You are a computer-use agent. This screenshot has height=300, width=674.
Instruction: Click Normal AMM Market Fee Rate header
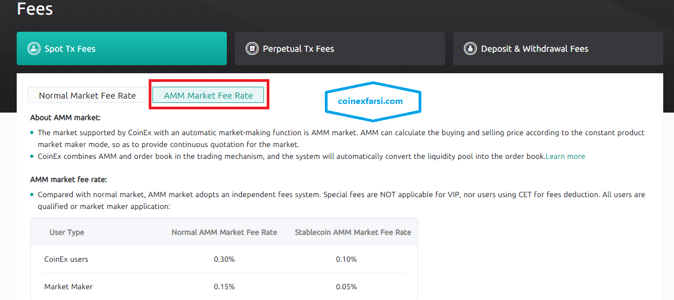(x=224, y=232)
